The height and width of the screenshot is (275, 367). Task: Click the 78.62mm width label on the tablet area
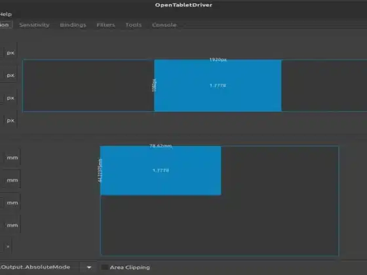(x=161, y=146)
